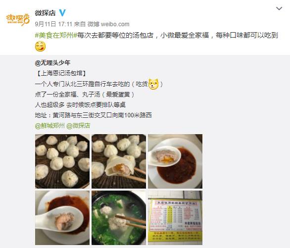Click the yummy face emoji
Screen dimensions: 290x248
pyautogui.click(x=40, y=46)
